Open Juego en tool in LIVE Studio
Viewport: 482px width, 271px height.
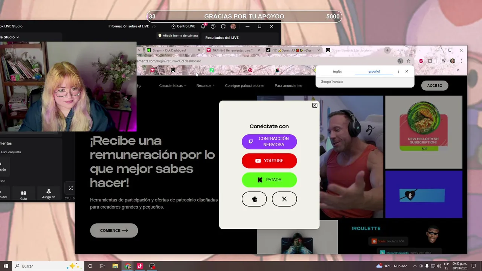49,193
